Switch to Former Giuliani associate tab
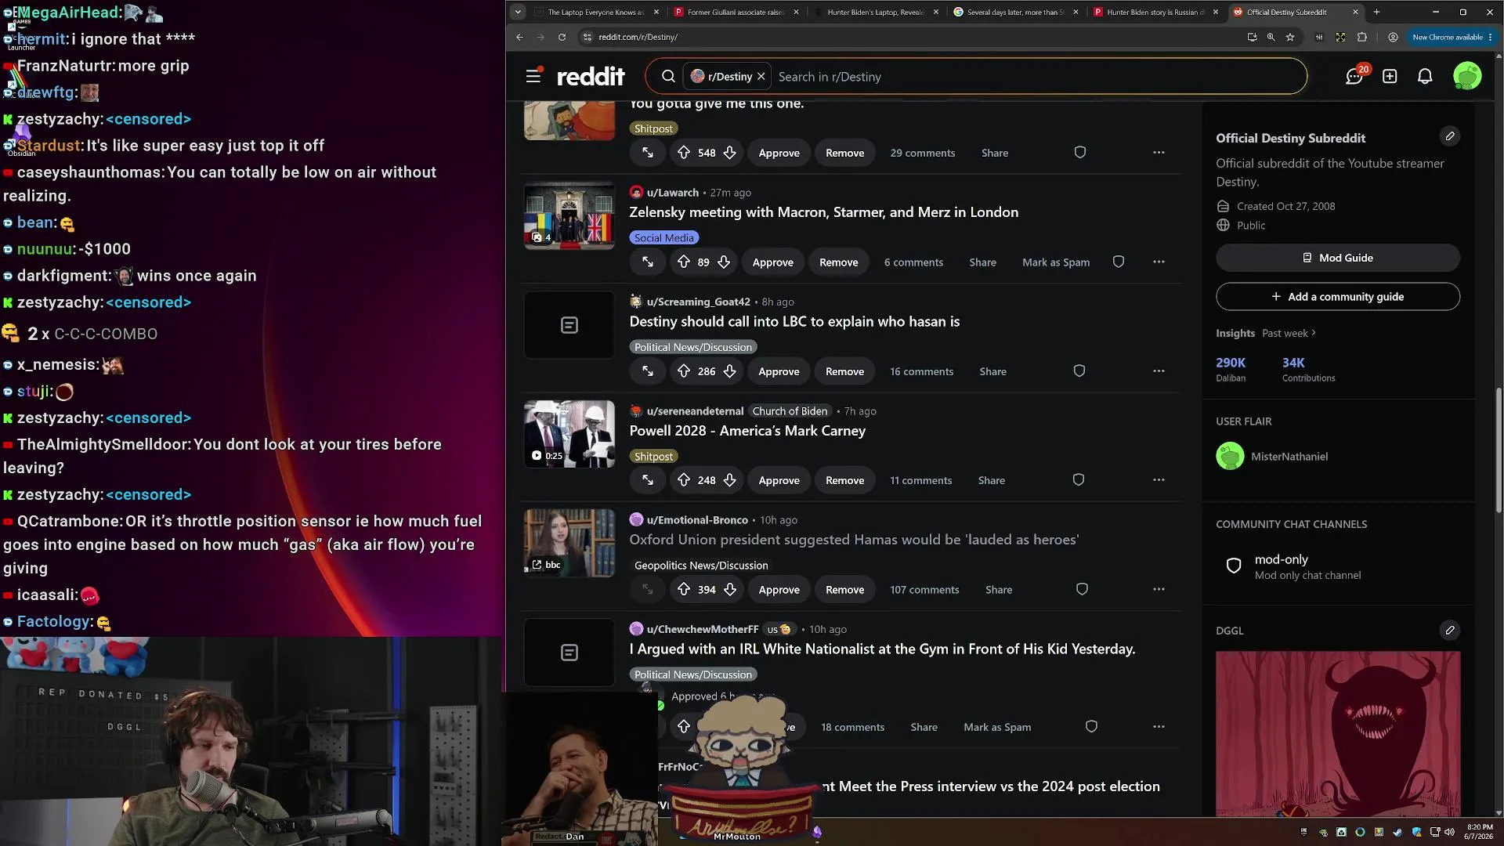Screen dimensions: 1504x846 pos(736,12)
